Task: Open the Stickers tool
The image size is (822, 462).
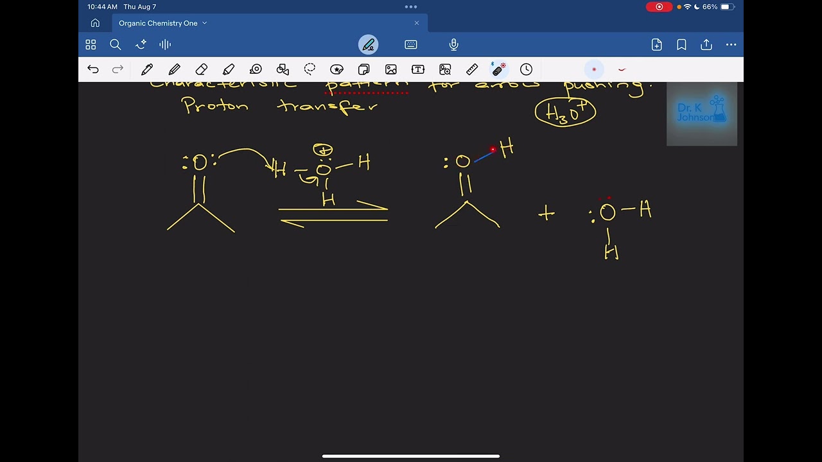Action: tap(337, 69)
